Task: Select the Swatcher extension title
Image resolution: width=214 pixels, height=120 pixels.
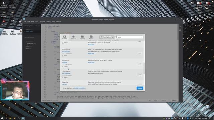Action: click(65, 82)
